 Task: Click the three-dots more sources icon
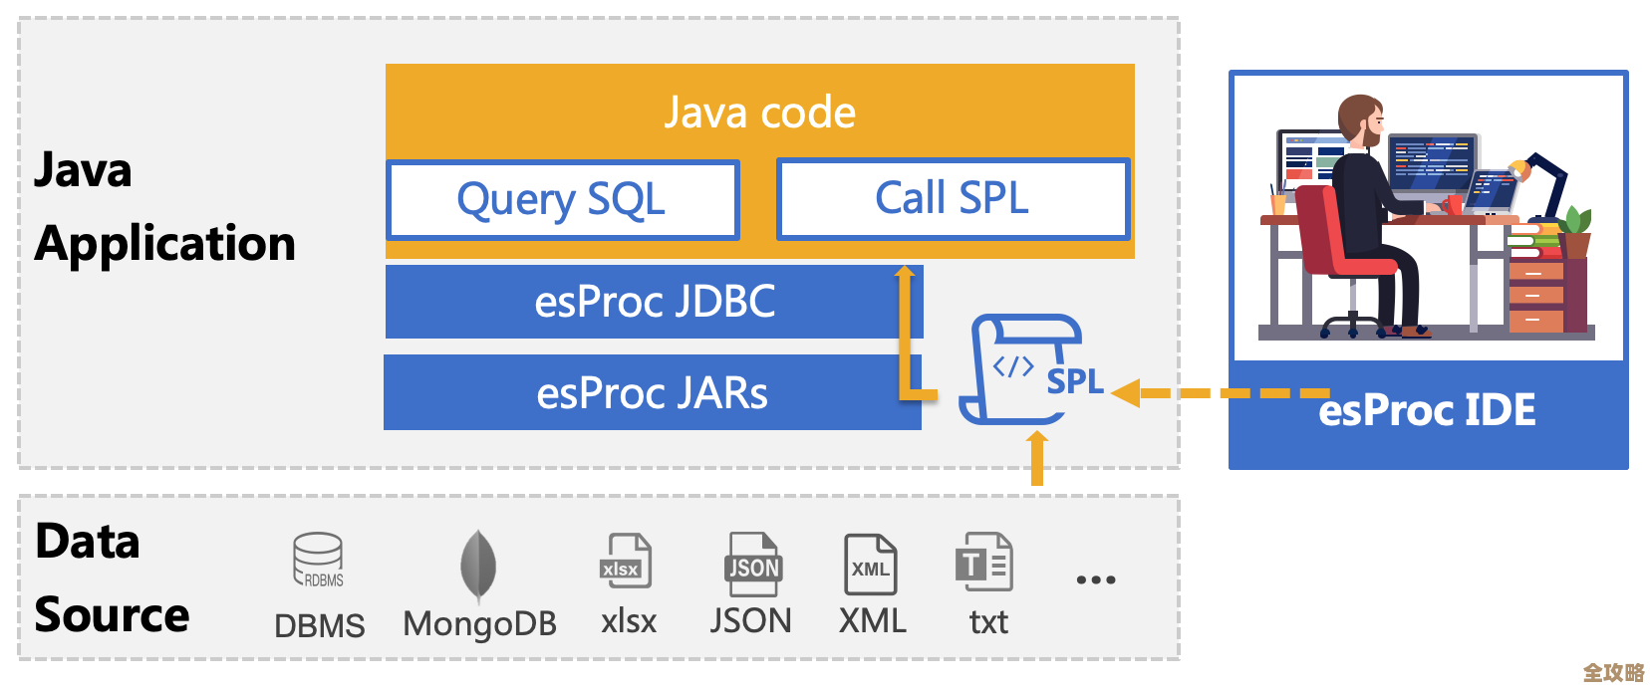click(1095, 579)
